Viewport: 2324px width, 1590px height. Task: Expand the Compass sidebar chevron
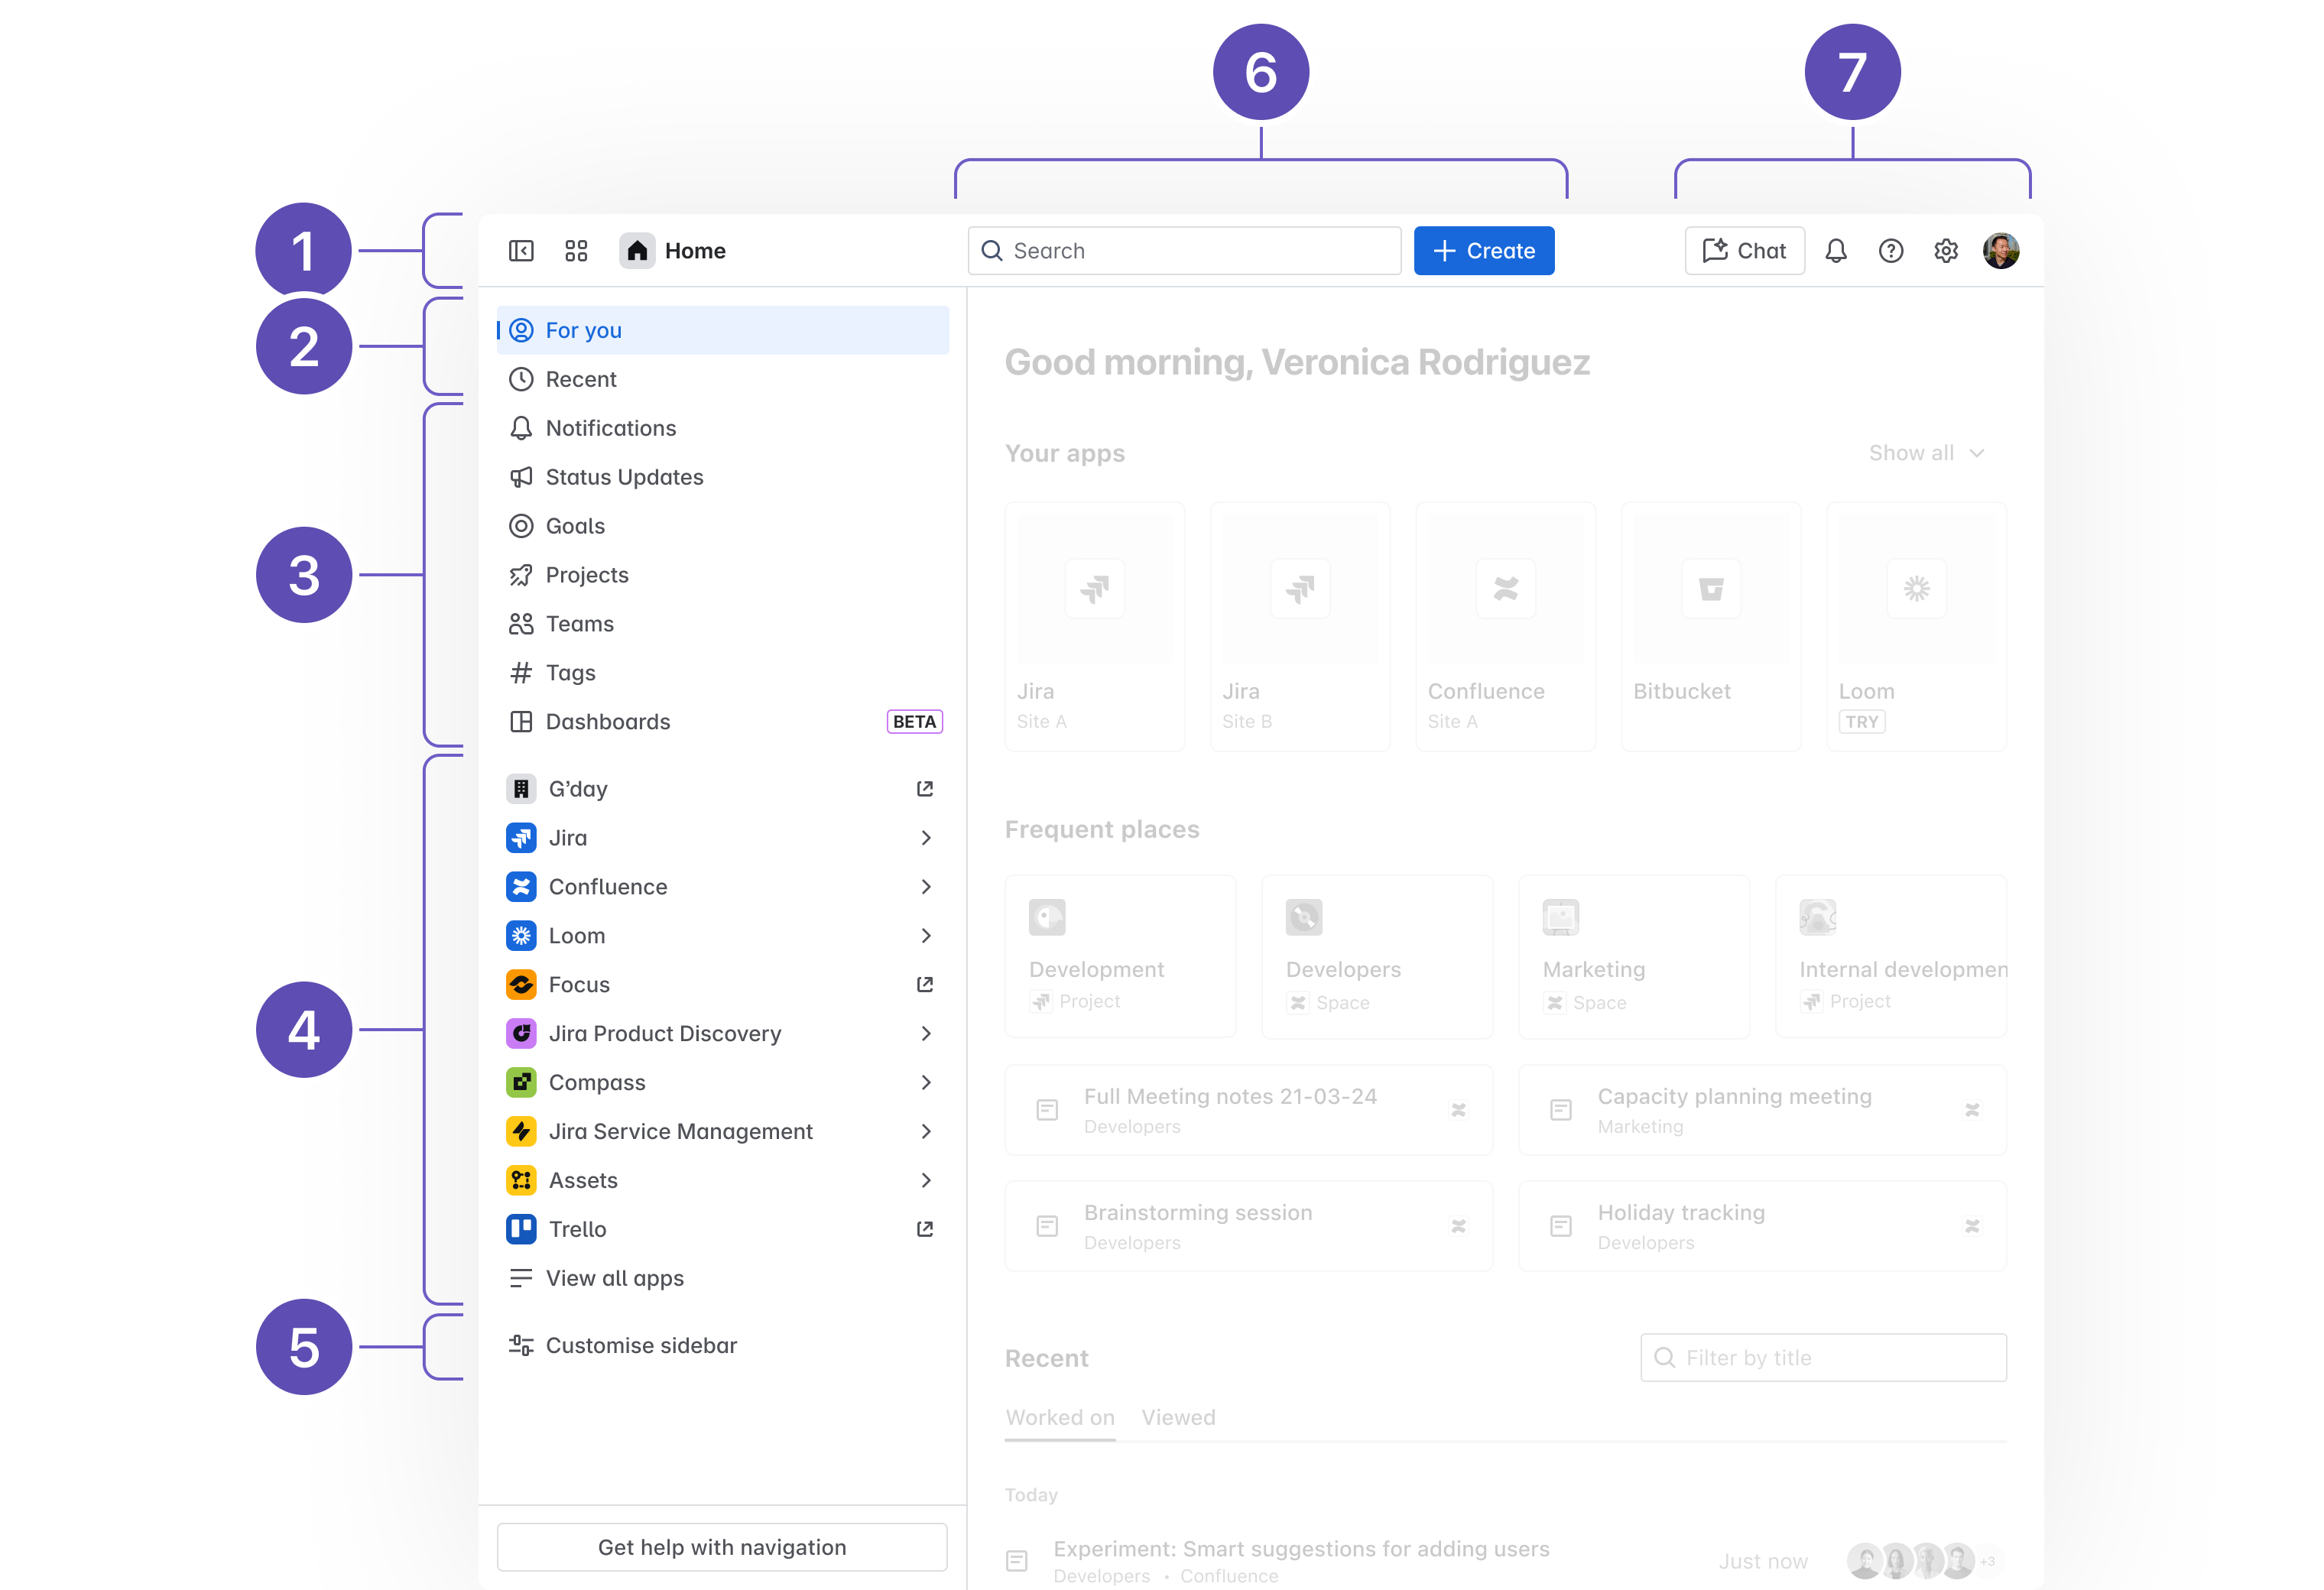coord(926,1083)
